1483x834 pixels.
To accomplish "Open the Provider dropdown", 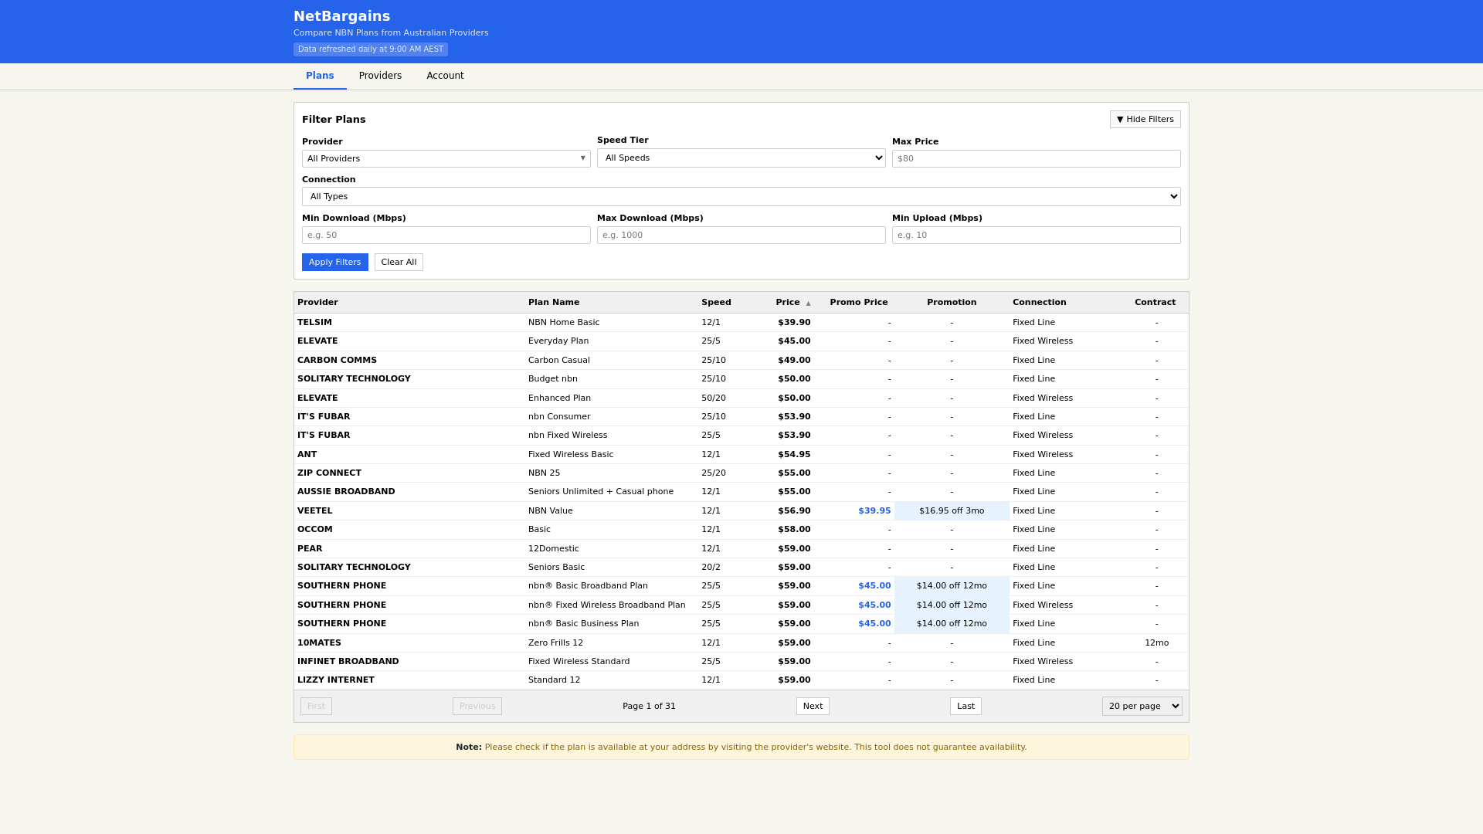I will click(446, 159).
